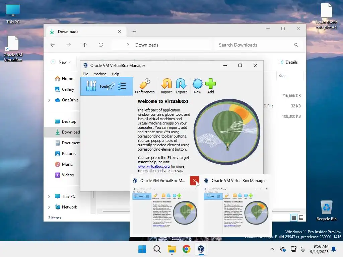The width and height of the screenshot is (343, 257).
Task: Select the This PC desktop icon
Action: [13, 14]
